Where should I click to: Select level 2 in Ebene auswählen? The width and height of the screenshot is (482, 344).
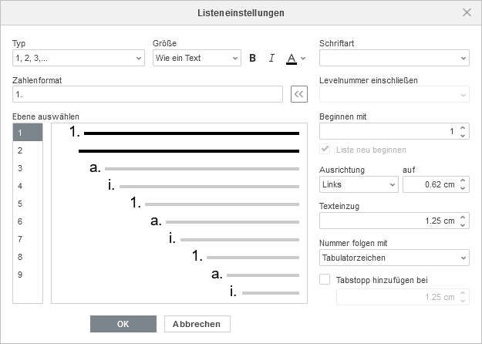(28, 150)
